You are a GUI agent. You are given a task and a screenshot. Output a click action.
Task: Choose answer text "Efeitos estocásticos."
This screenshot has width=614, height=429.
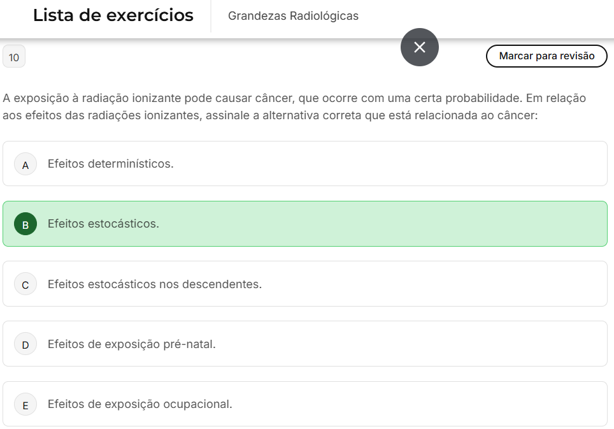tap(103, 224)
